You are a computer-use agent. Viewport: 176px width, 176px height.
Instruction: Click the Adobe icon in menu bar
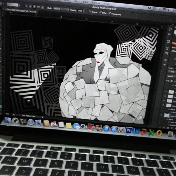(149, 8)
